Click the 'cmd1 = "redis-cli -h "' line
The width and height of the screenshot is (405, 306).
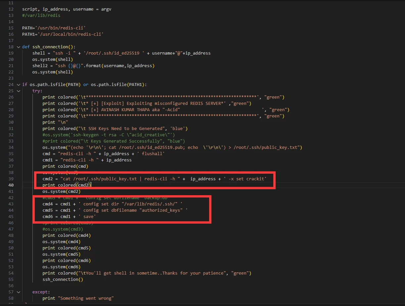coord(87,160)
